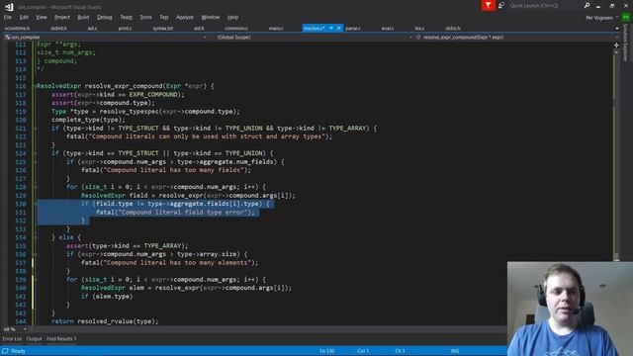Switch to the lex.c tab

coord(419,29)
